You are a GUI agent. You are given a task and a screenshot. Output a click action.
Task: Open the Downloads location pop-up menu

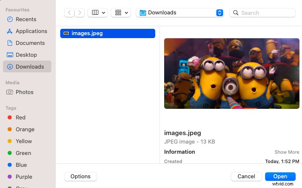click(180, 13)
